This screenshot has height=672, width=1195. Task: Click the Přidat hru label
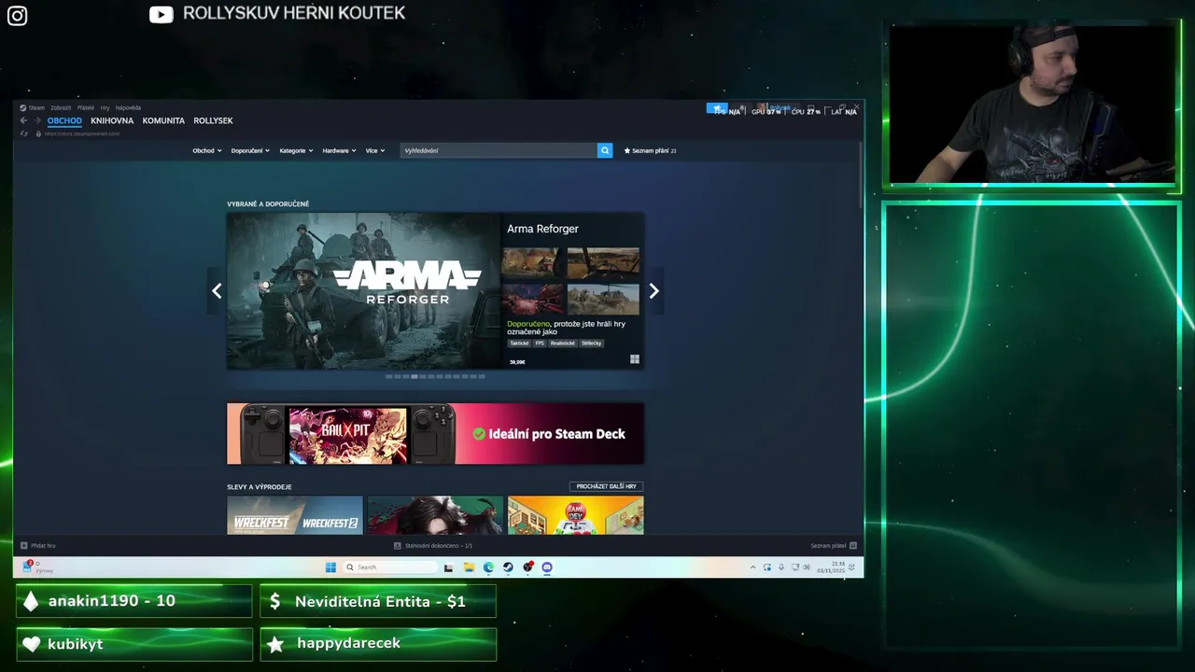[x=44, y=545]
